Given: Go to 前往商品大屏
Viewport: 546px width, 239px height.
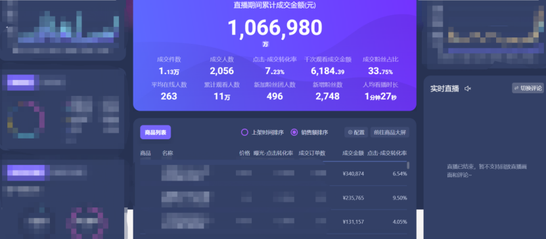Looking at the screenshot, I should click(x=390, y=132).
